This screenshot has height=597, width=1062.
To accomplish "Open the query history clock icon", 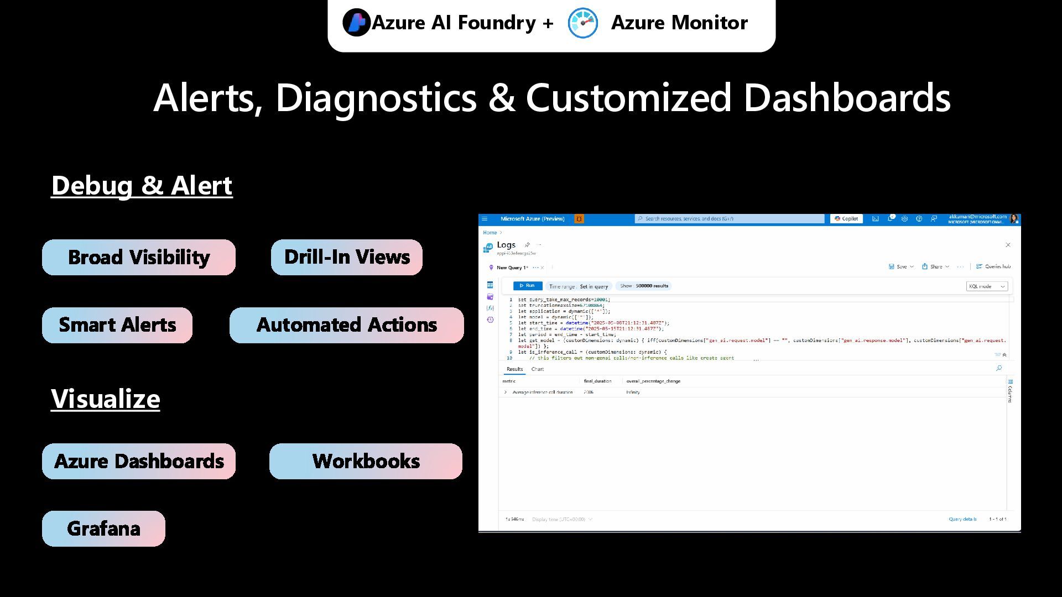I will [x=490, y=320].
